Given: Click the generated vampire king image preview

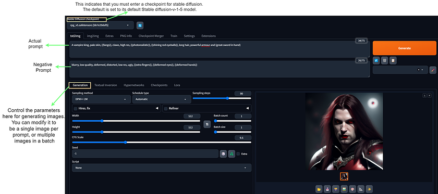Looking at the screenshot, I should point(344,131).
